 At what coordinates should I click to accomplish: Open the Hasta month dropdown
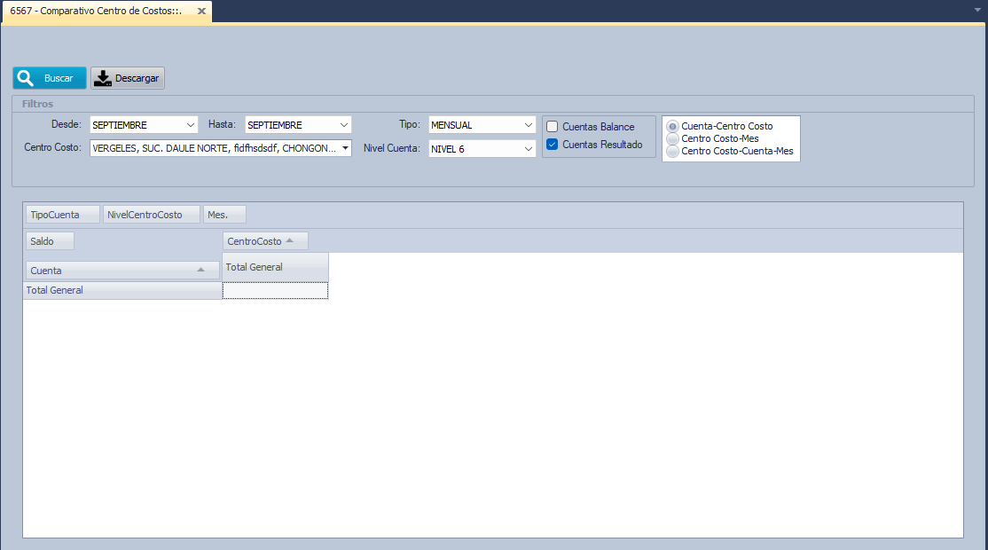(x=344, y=125)
